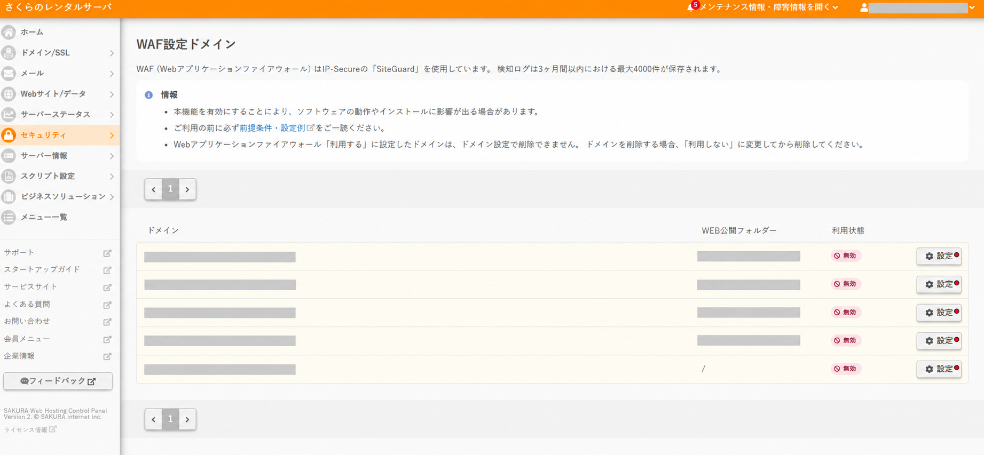
Task: Click the notification bell with badge 5
Action: [692, 7]
